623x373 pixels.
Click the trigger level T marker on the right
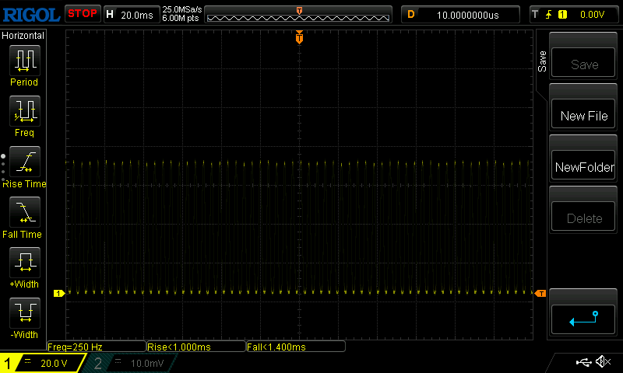tap(540, 293)
